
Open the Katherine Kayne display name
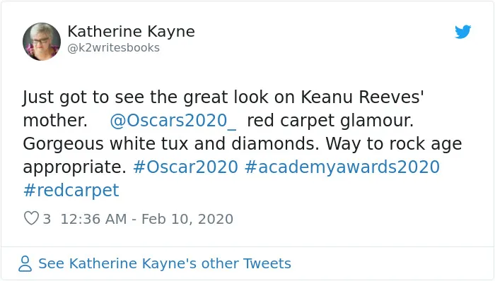131,32
